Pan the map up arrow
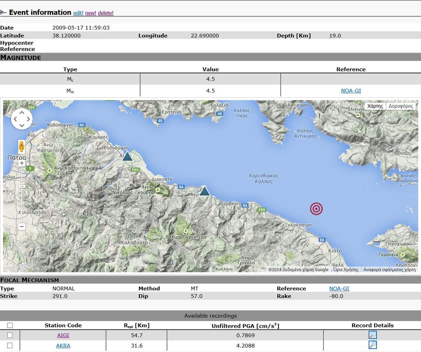The height and width of the screenshot is (352, 421). click(22, 113)
